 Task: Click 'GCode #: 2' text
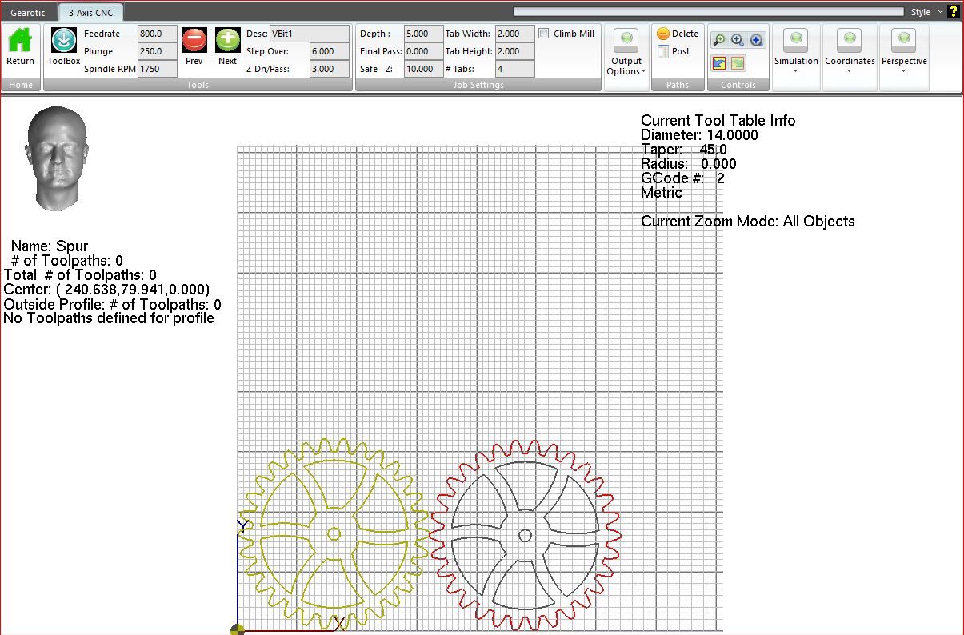[682, 178]
